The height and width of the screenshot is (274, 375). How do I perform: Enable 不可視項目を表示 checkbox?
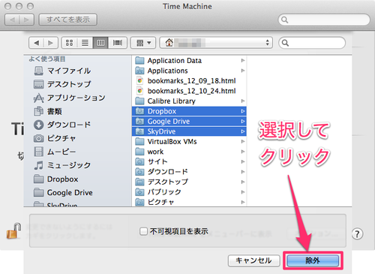(143, 231)
